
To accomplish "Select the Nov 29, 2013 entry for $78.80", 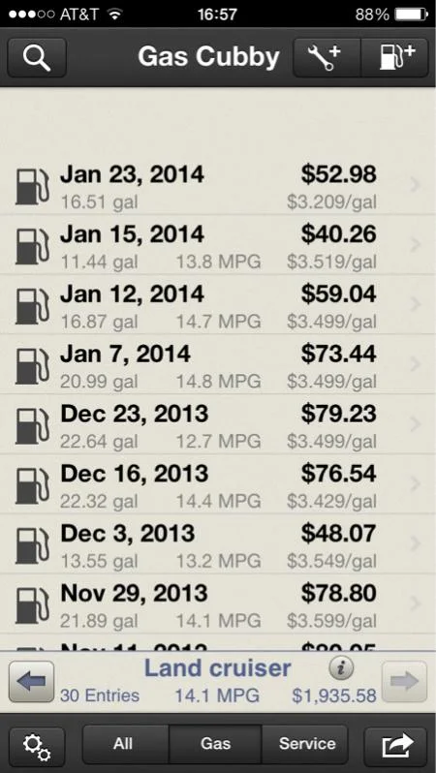I will (x=218, y=603).
